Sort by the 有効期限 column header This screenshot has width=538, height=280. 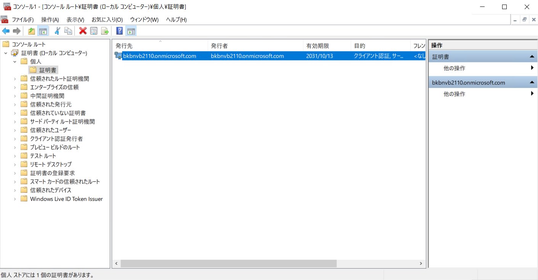pos(327,46)
